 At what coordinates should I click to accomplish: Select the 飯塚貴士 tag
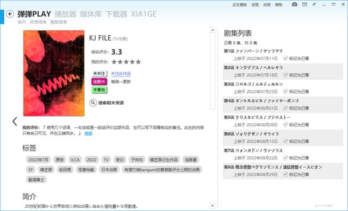[x=36, y=180]
